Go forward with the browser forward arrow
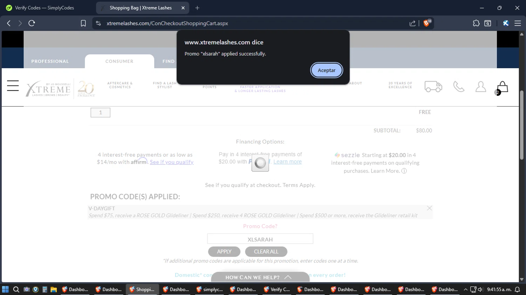This screenshot has width=526, height=295. pyautogui.click(x=20, y=23)
